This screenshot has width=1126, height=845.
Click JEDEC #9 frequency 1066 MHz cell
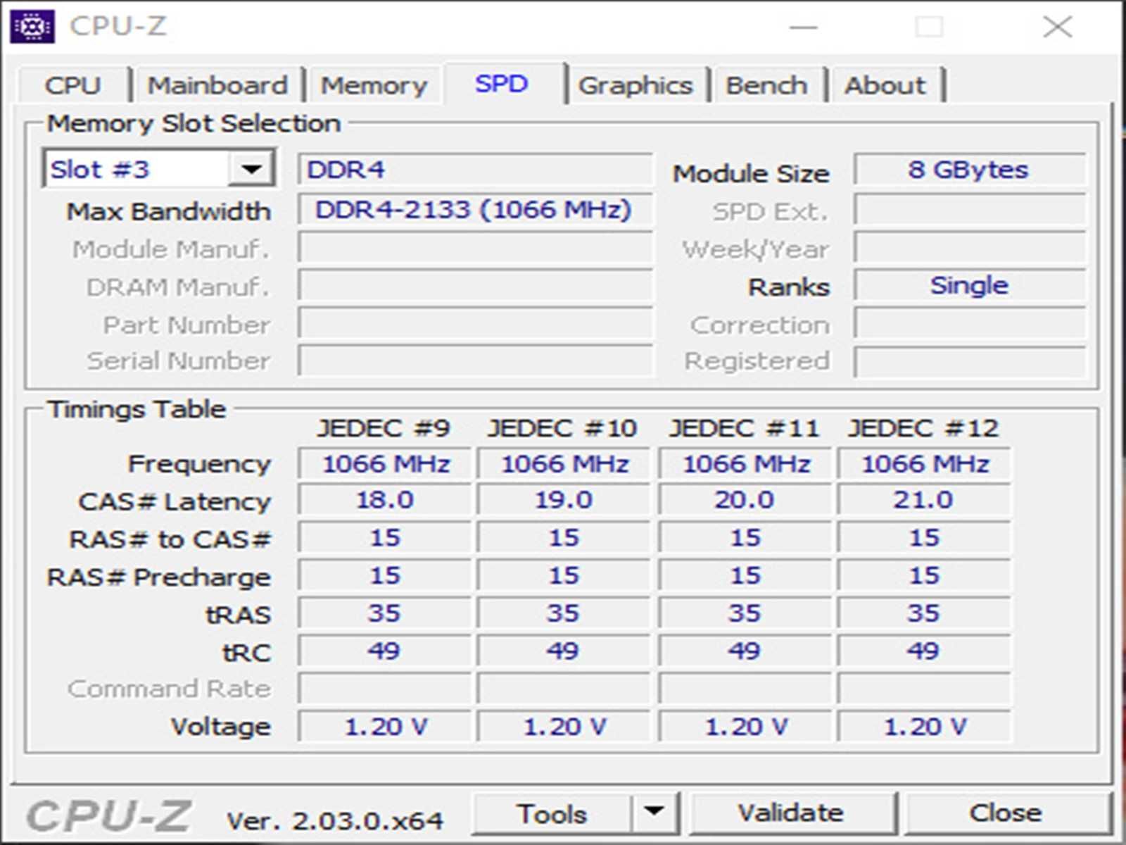[385, 463]
